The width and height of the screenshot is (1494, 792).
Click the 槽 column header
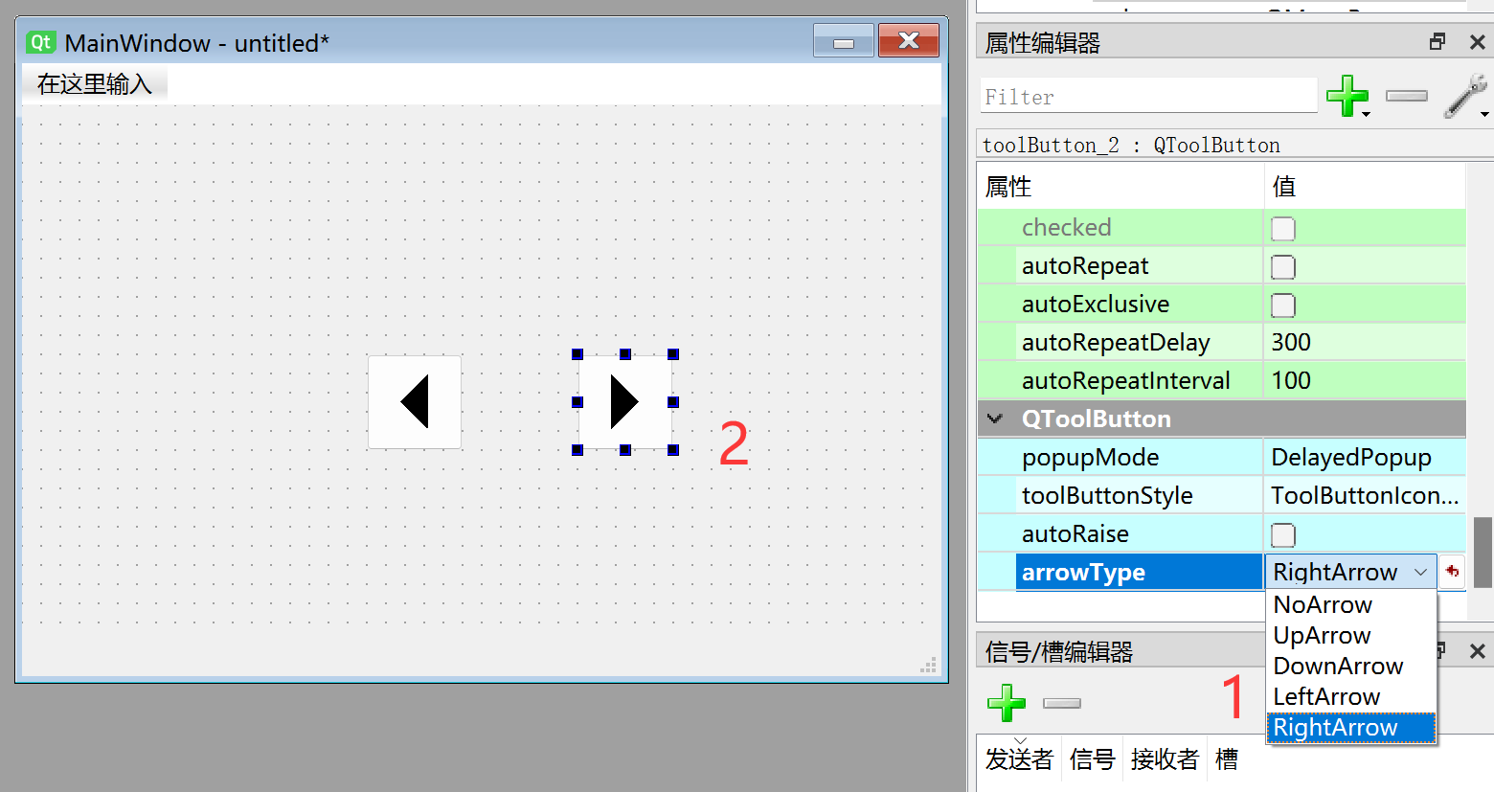coord(1227,758)
